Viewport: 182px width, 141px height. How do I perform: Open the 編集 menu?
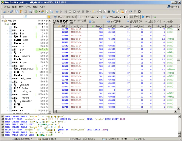(14, 7)
